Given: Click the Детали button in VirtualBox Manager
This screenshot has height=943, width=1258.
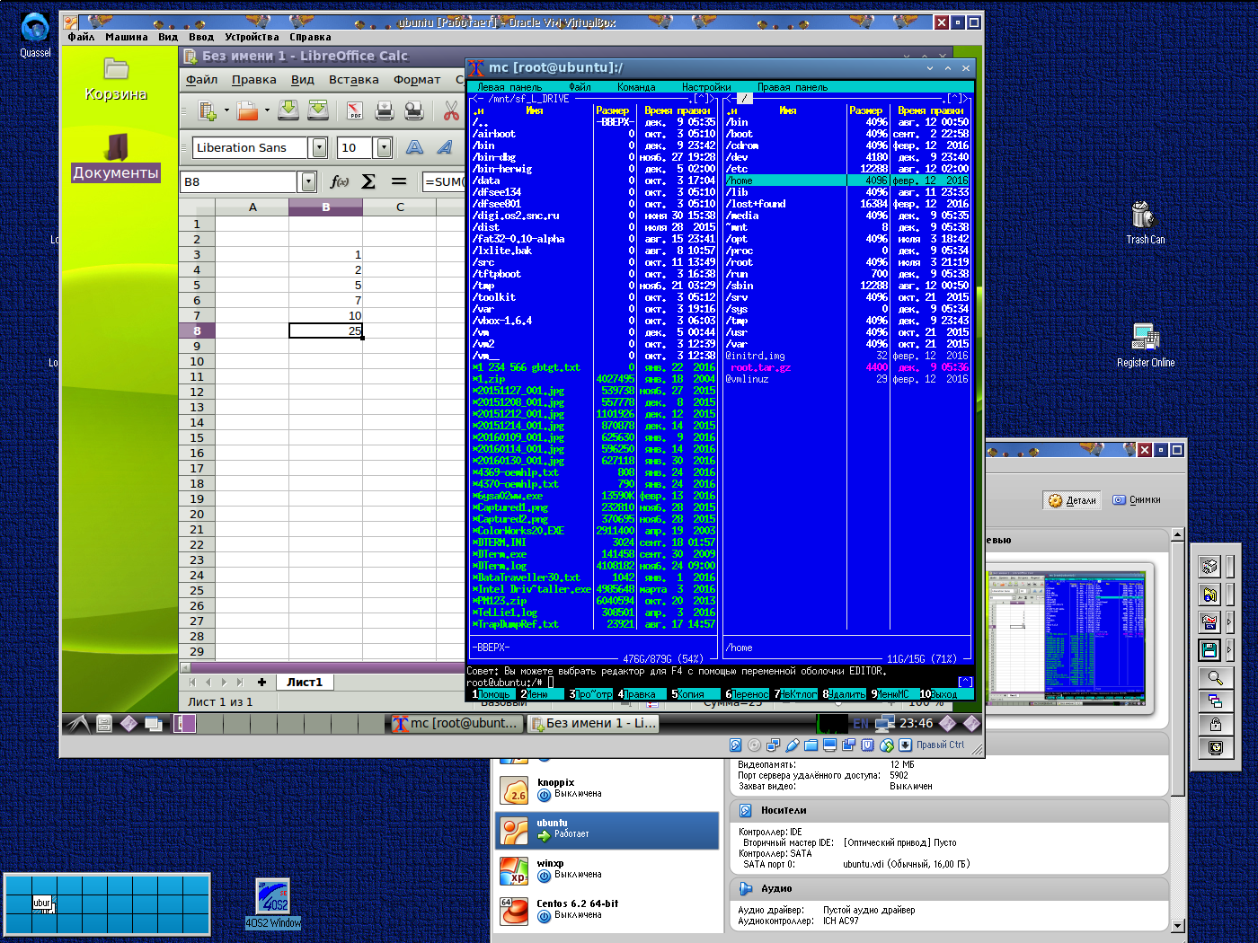Looking at the screenshot, I should coord(1073,500).
